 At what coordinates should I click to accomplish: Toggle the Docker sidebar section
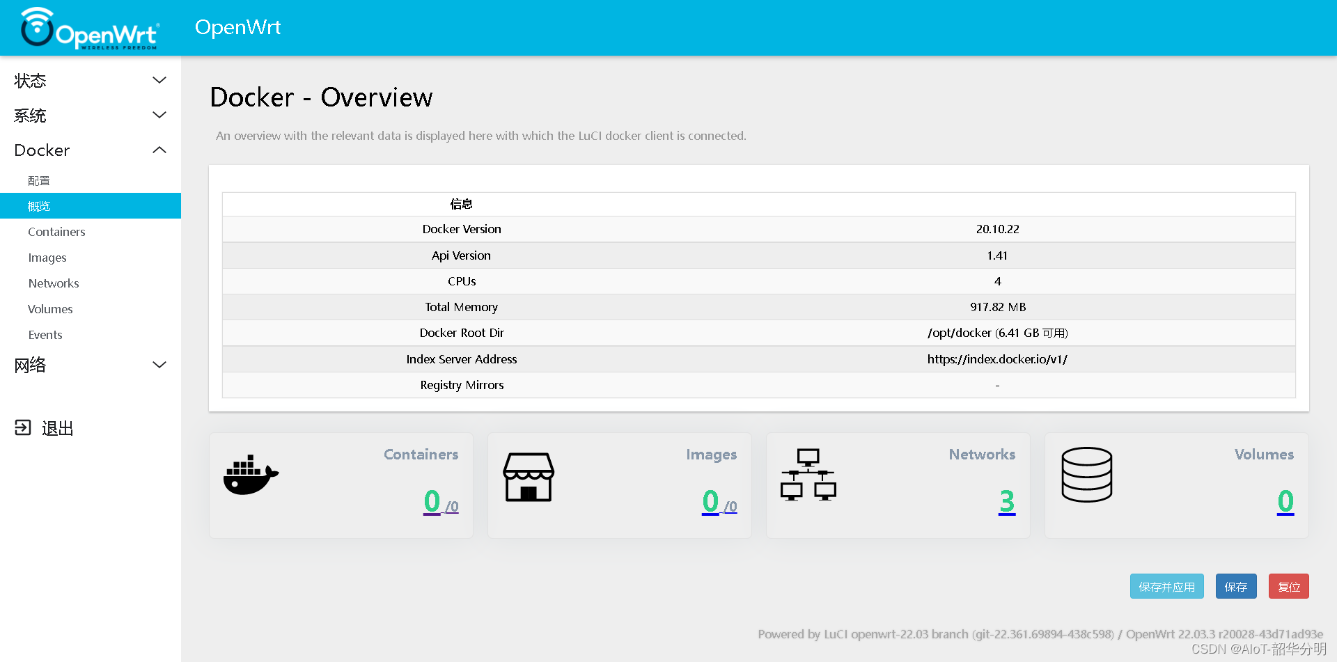click(x=91, y=150)
